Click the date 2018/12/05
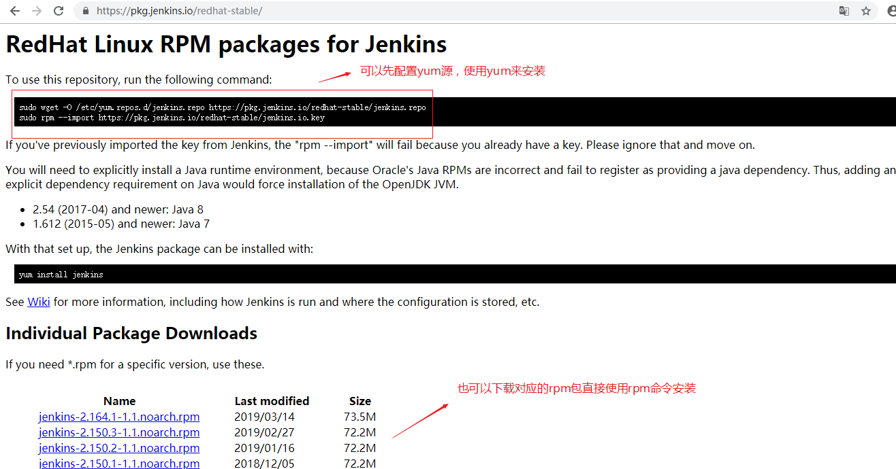The width and height of the screenshot is (896, 469). [264, 464]
